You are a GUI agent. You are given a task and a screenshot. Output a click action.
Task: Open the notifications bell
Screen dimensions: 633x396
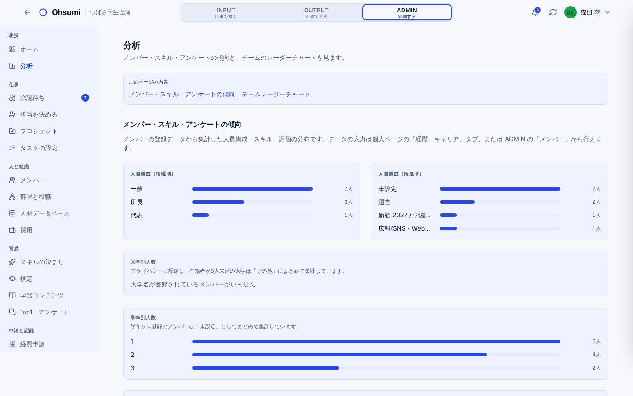(535, 12)
